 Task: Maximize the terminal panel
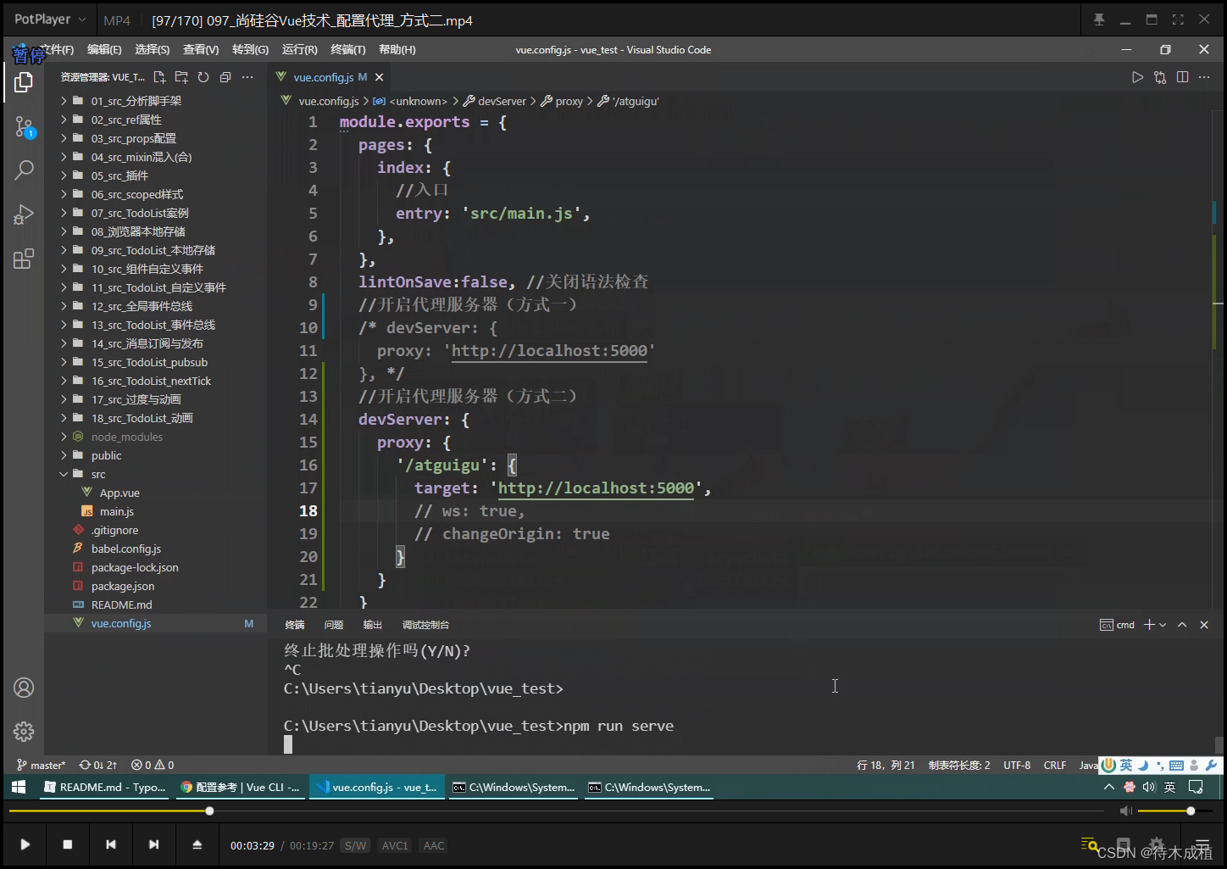(1182, 625)
